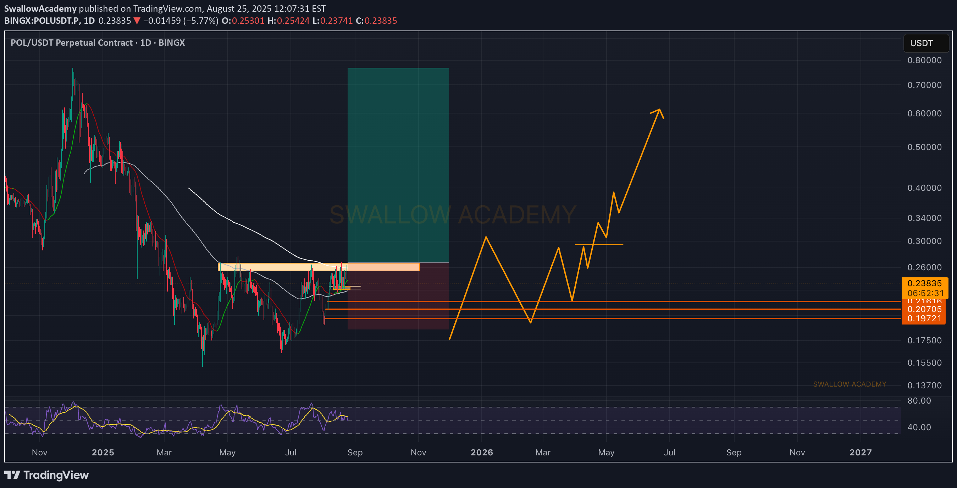
Task: Click the −0.01459 (−5.77%) change text
Action: (x=181, y=21)
